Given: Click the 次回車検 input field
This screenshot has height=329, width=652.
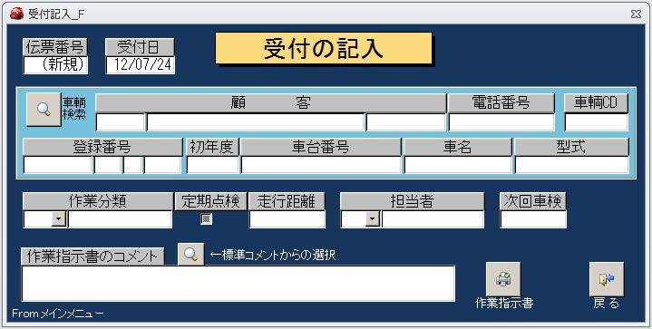Looking at the screenshot, I should pos(533,219).
